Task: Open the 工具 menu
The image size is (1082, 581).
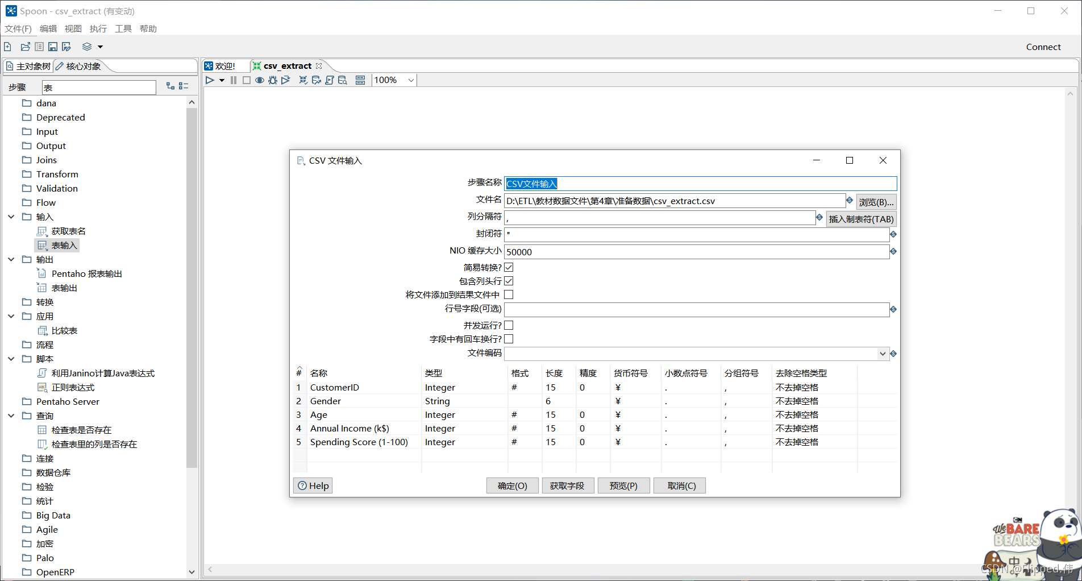Action: [123, 28]
